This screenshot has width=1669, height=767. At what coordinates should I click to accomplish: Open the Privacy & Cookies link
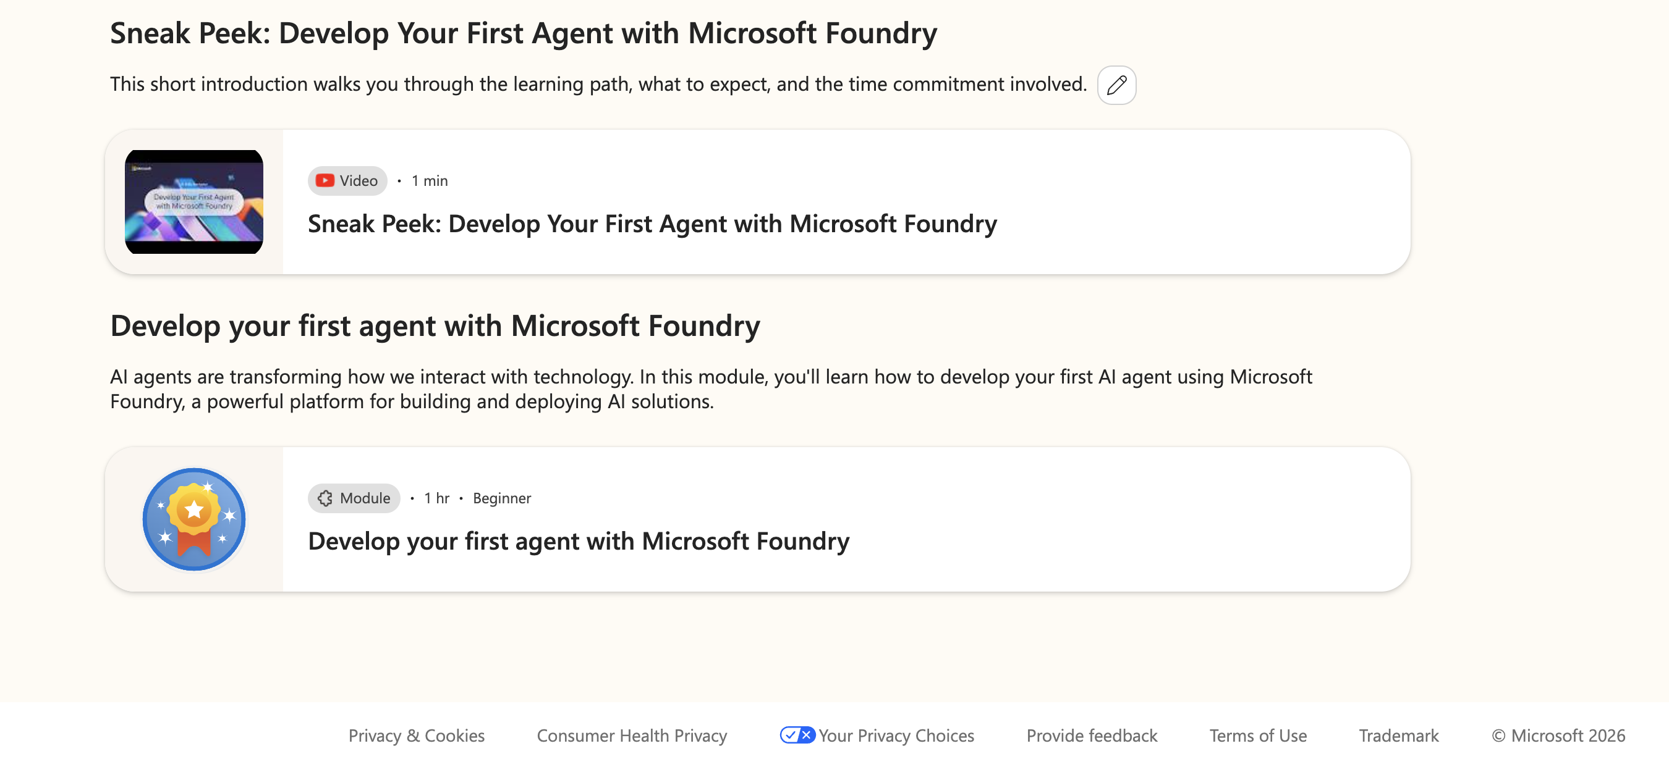(x=417, y=736)
